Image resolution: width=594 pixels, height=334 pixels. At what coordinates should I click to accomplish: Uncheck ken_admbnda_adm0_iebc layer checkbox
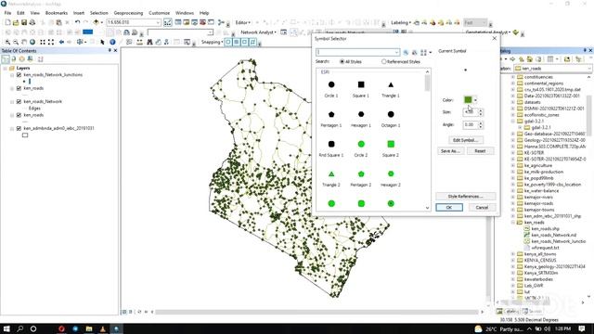point(19,128)
